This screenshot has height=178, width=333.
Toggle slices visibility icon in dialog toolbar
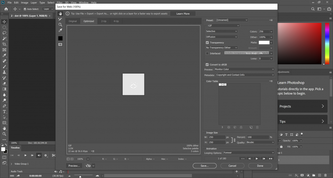pyautogui.click(x=60, y=44)
